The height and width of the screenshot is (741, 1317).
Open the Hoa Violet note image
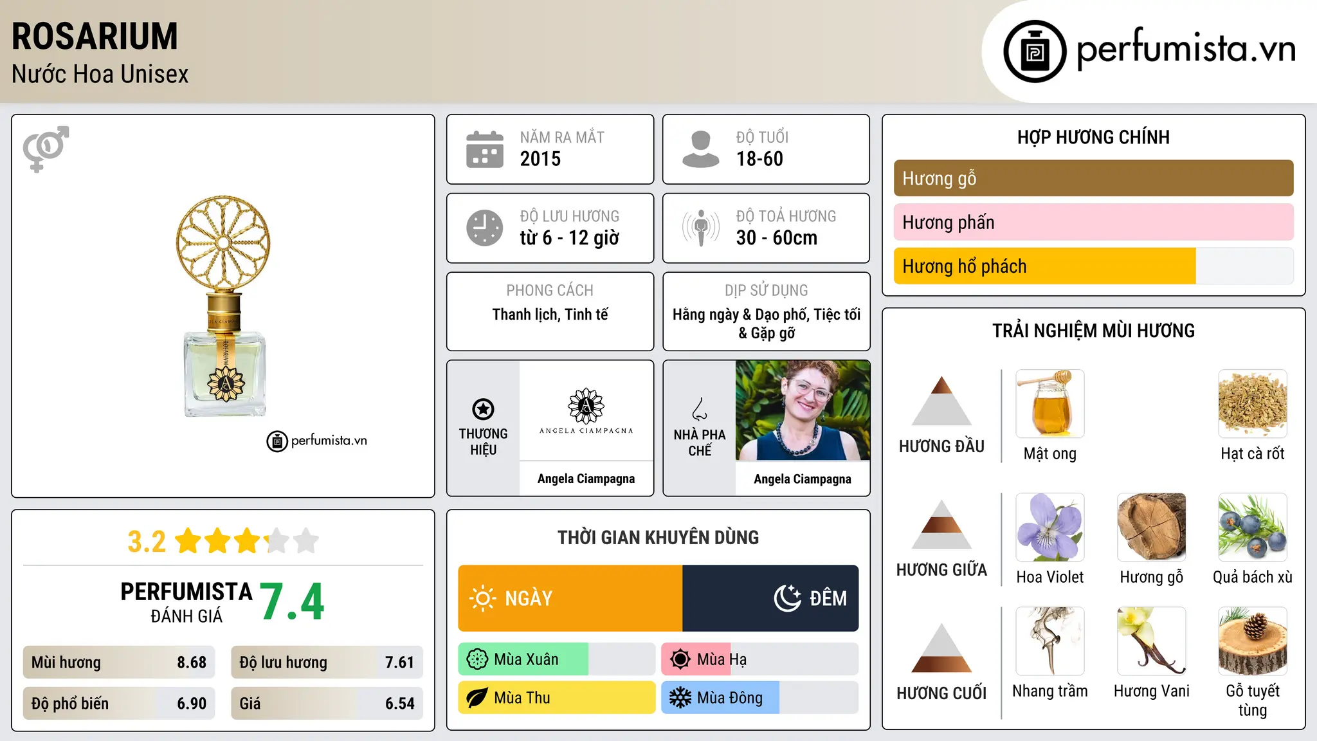pos(1050,527)
